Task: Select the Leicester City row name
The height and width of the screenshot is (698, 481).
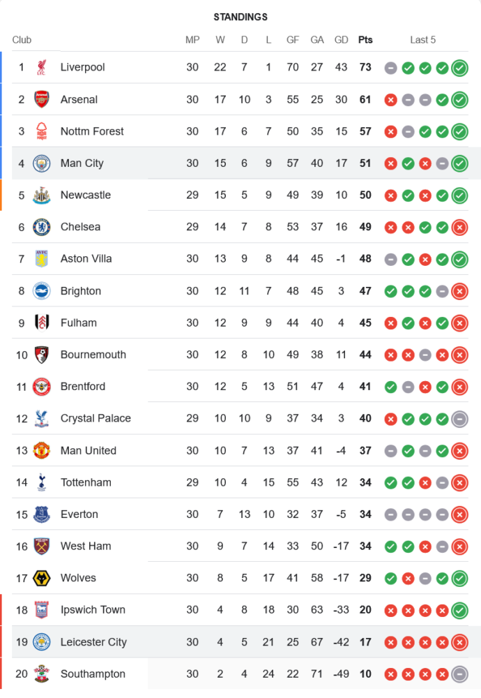Action: 93,642
